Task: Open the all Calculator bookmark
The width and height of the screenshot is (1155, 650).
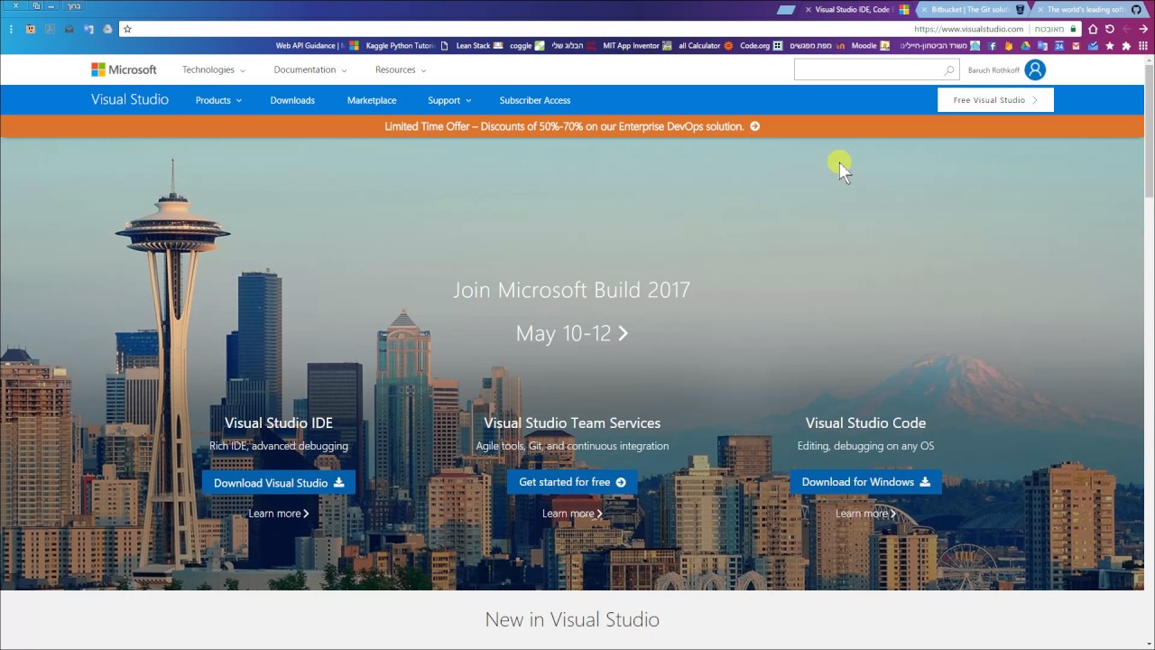Action: tap(706, 46)
